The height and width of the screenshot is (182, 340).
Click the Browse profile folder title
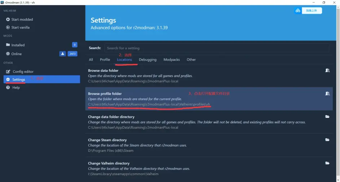point(105,94)
